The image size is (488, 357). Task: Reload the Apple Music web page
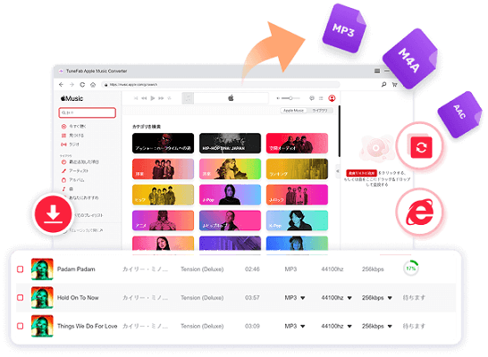82,85
